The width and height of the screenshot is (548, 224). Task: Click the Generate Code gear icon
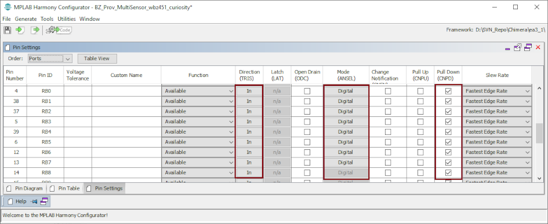(x=59, y=30)
